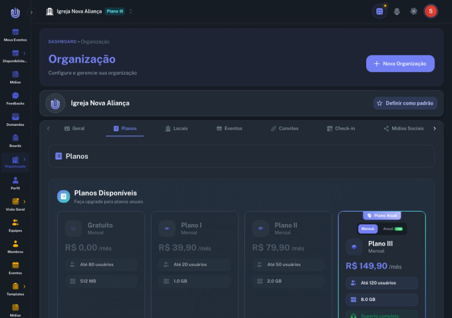Viewport: 452px width, 318px height.
Task: Select Mensal billing for Plano III
Action: coord(368,229)
